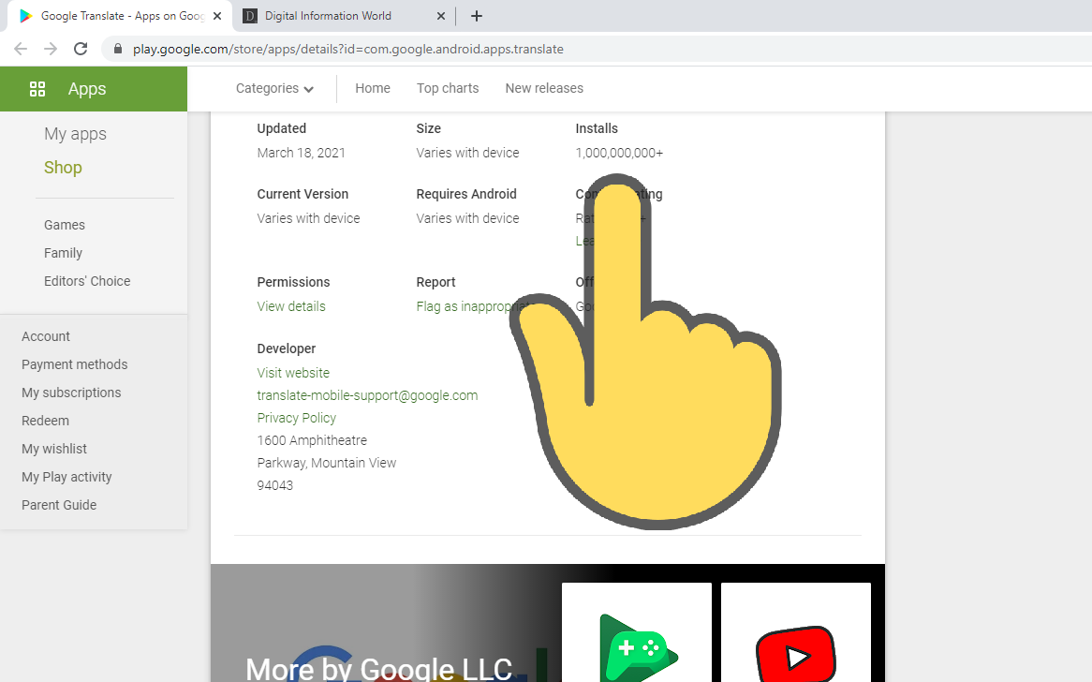Click the browser back arrow
Viewport: 1092px width, 682px height.
[x=21, y=49]
